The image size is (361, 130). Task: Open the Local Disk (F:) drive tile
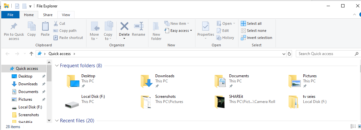pos(85,101)
